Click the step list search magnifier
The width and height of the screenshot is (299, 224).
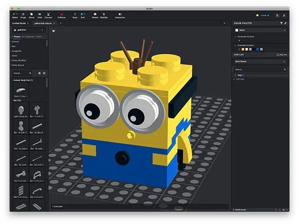pyautogui.click(x=285, y=70)
